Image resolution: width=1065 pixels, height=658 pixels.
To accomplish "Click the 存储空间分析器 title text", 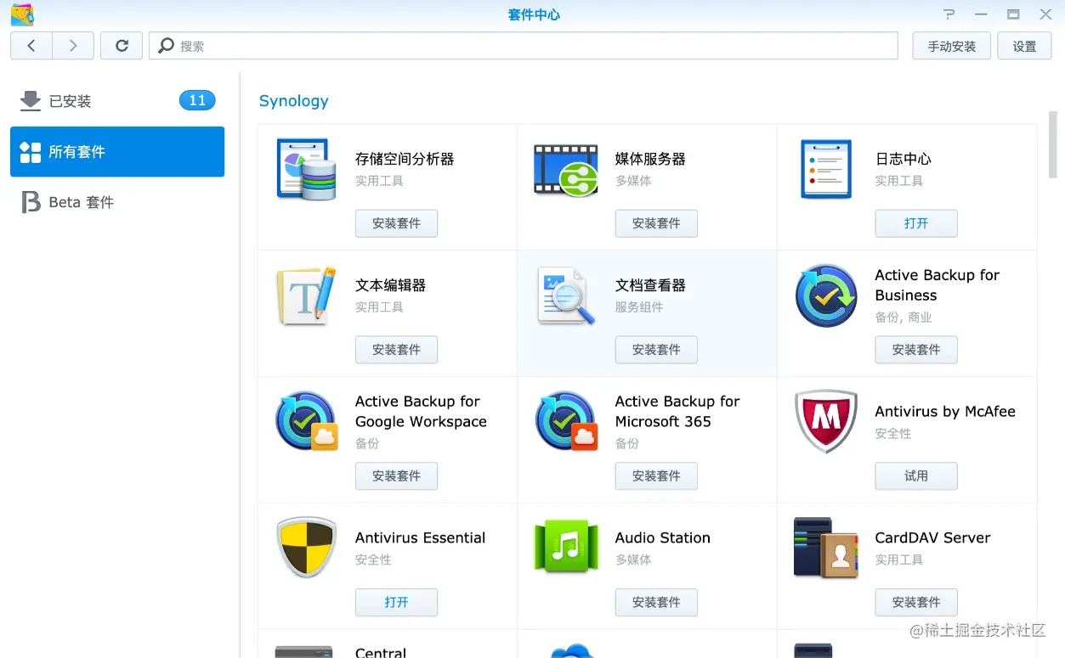I will 405,159.
